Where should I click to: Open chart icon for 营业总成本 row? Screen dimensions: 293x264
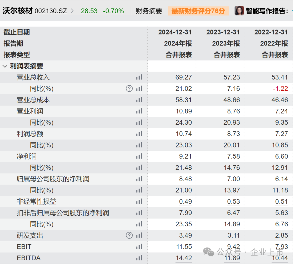click(139, 100)
